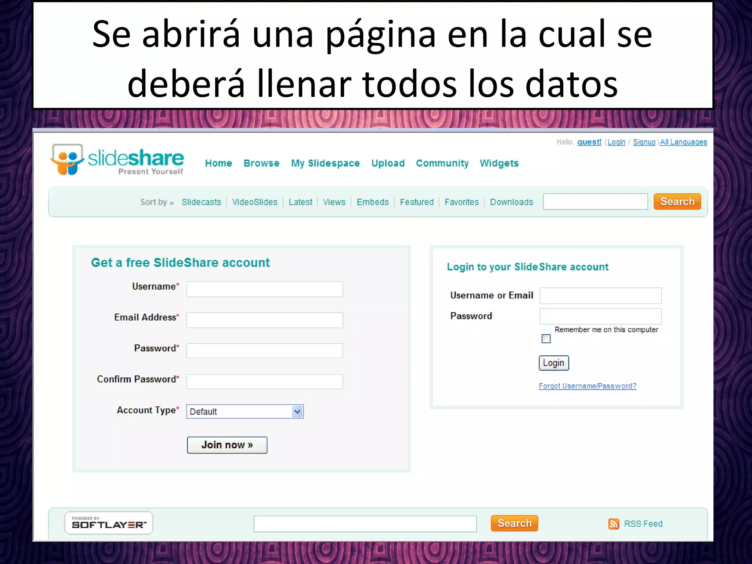Focus the login Password field

[601, 316]
